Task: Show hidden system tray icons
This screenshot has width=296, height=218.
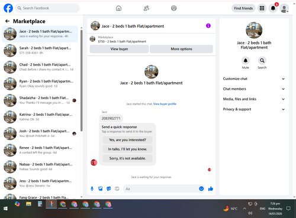Action: pyautogui.click(x=244, y=209)
